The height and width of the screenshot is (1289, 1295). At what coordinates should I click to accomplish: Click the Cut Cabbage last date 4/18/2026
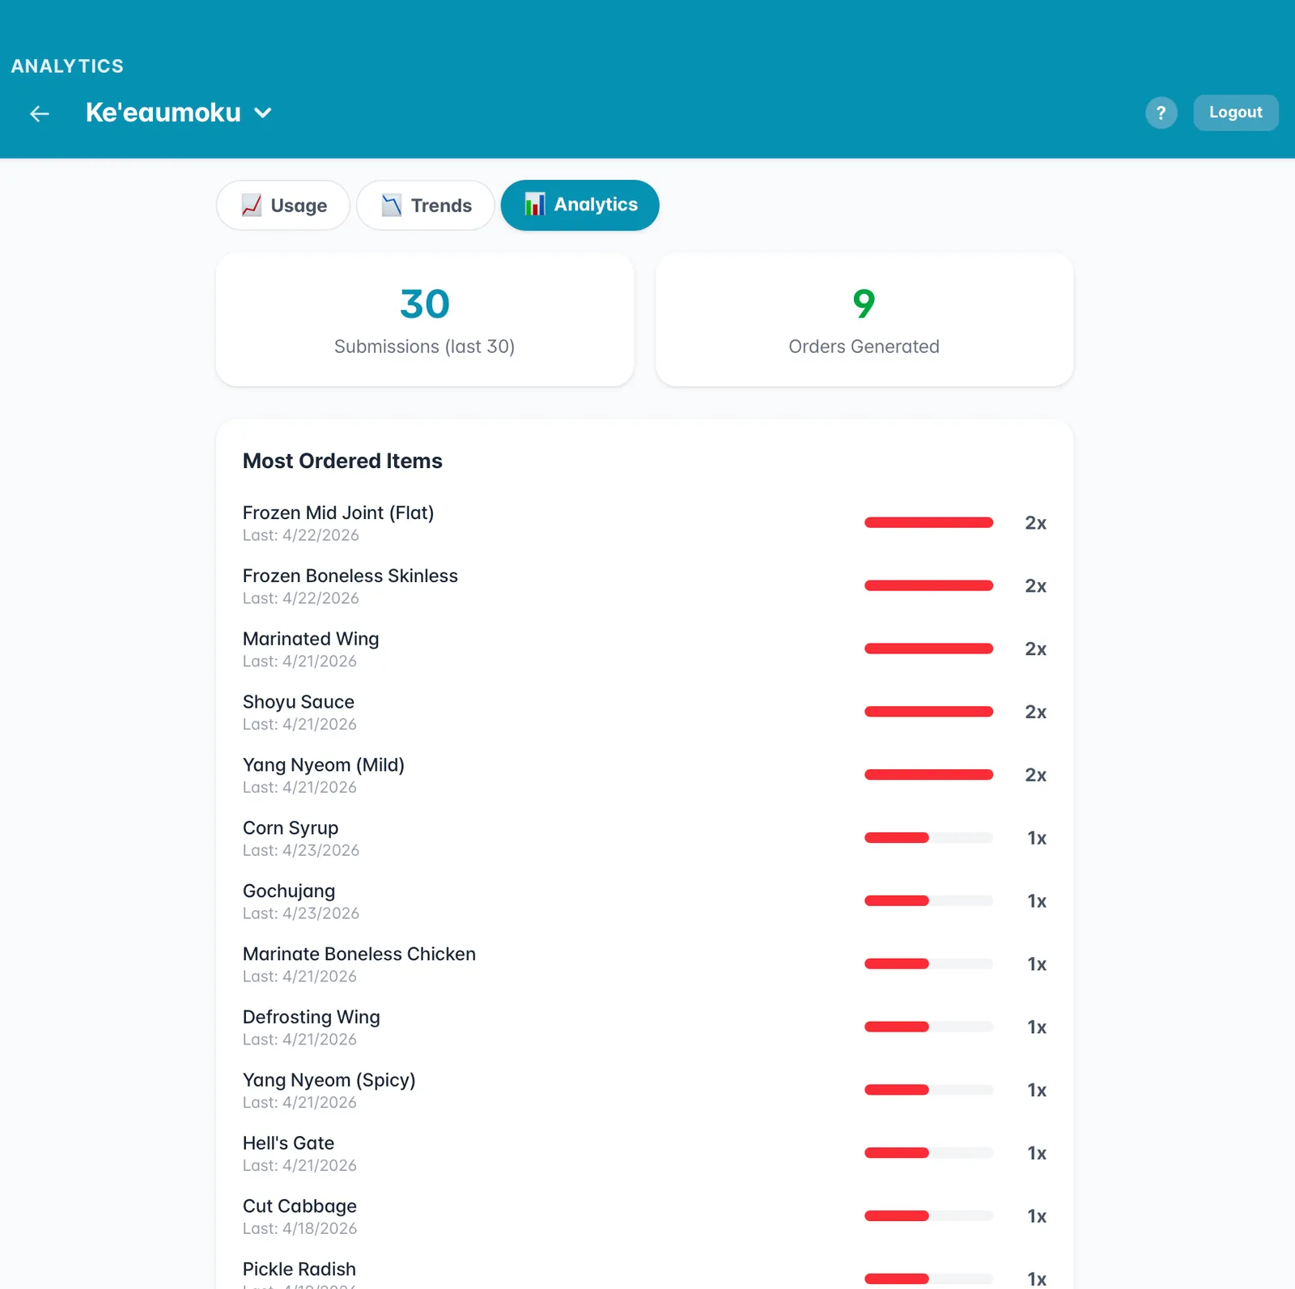click(x=299, y=1228)
